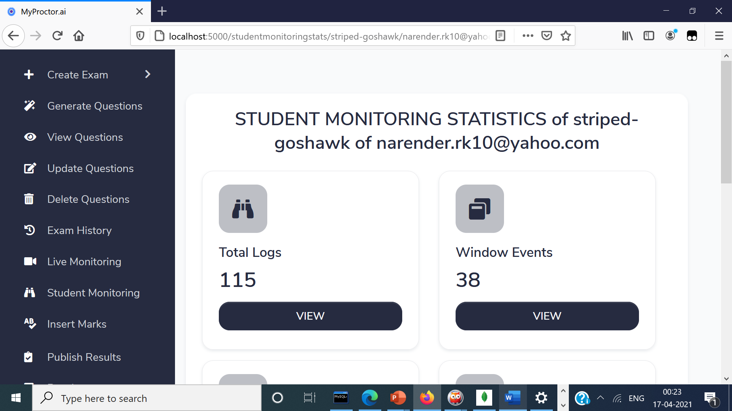This screenshot has height=411, width=732.
Task: Open page actions three-dot menu
Action: point(528,36)
